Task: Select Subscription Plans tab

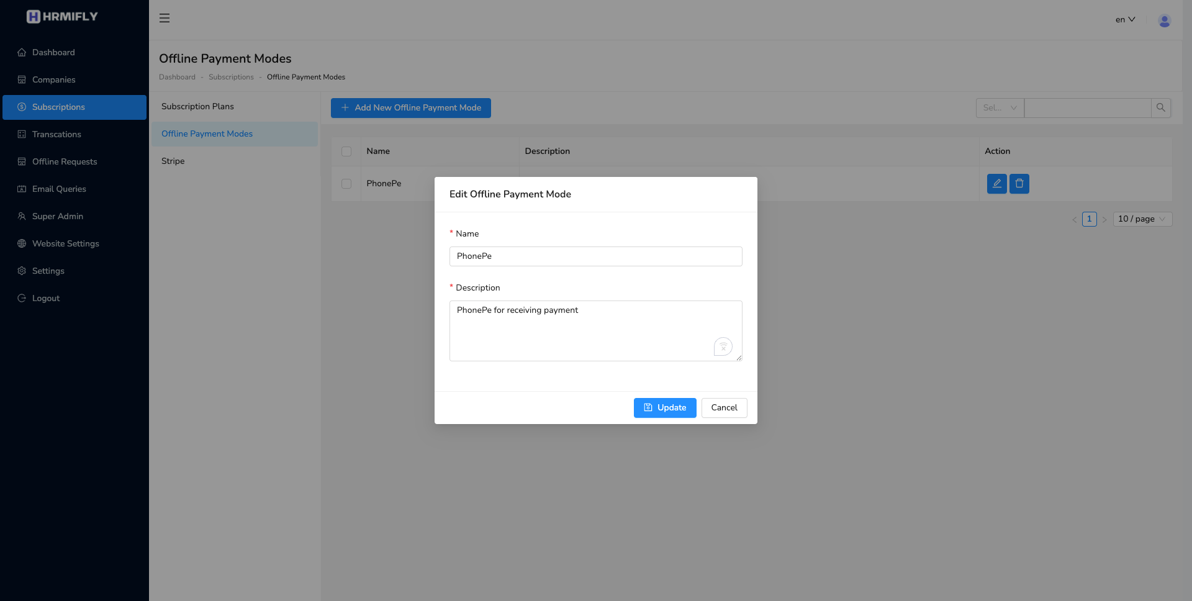Action: (x=235, y=106)
